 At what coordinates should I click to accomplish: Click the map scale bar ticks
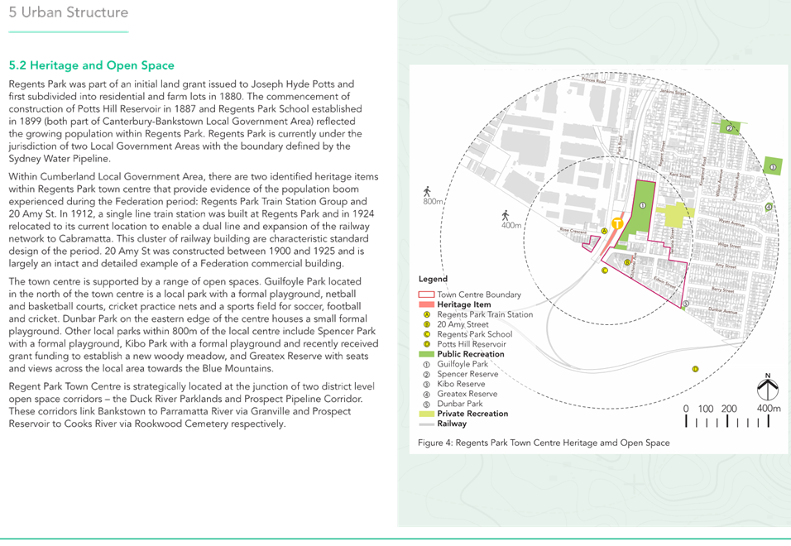click(x=727, y=421)
